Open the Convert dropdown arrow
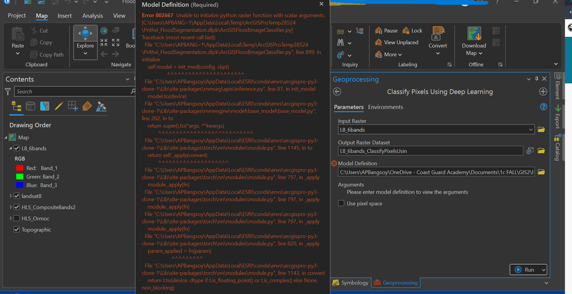 [438, 53]
